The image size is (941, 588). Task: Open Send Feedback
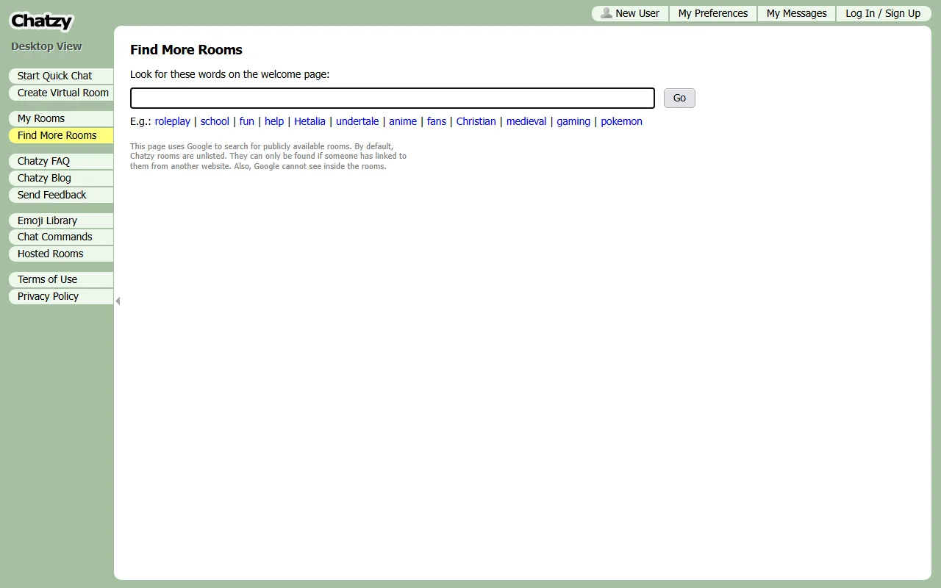click(x=50, y=195)
